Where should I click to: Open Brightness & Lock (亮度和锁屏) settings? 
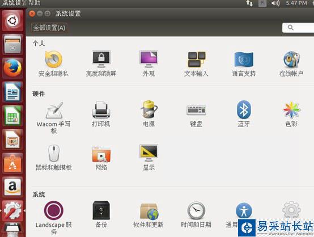pos(101,64)
